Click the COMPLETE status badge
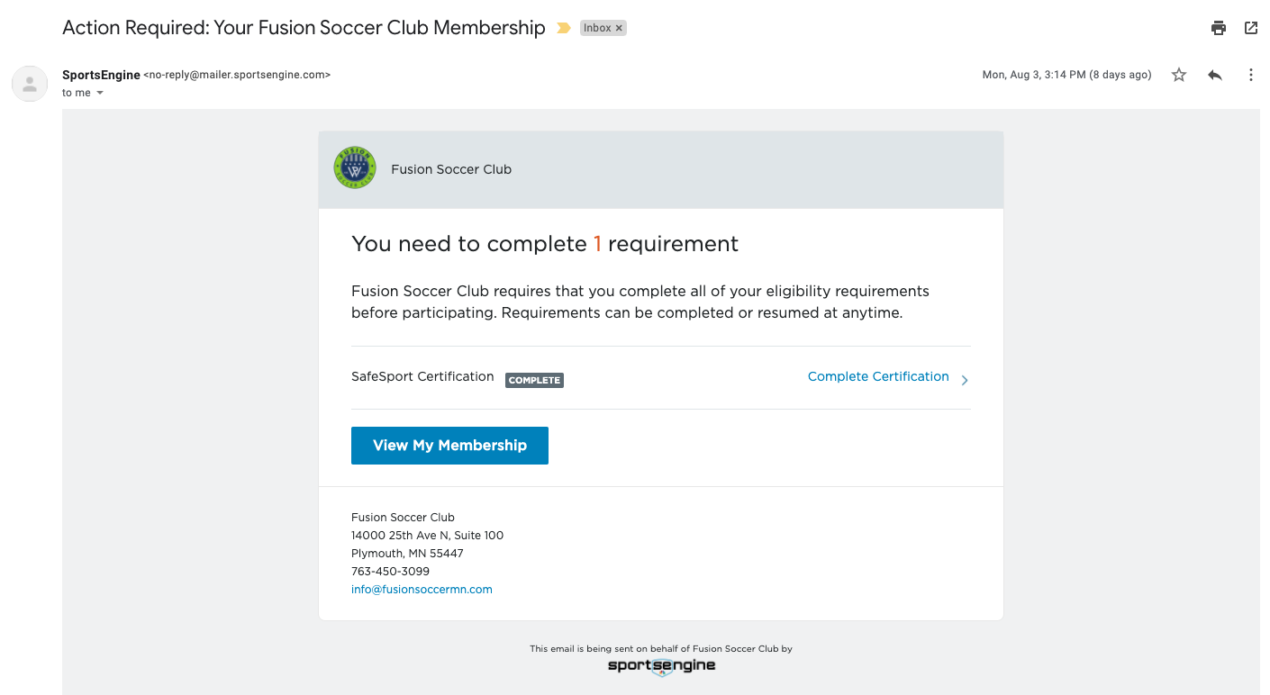The image size is (1270, 695). click(534, 380)
